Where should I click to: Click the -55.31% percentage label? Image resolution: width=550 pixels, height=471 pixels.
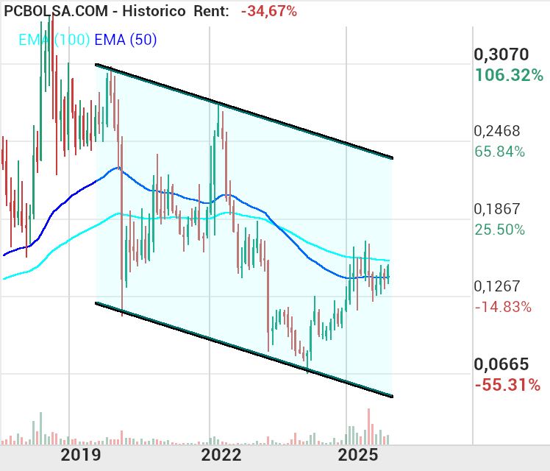coord(507,384)
